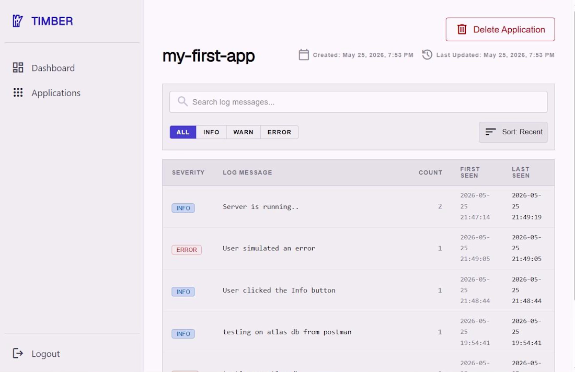This screenshot has height=372, width=575.
Task: Click the Timber logo icon
Action: [17, 21]
